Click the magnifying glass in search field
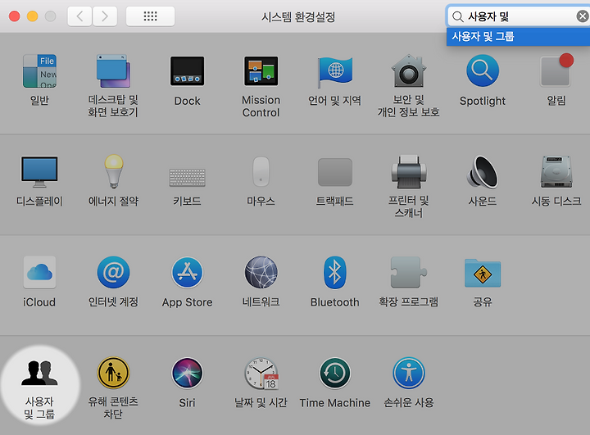The width and height of the screenshot is (590, 435). pyautogui.click(x=457, y=16)
